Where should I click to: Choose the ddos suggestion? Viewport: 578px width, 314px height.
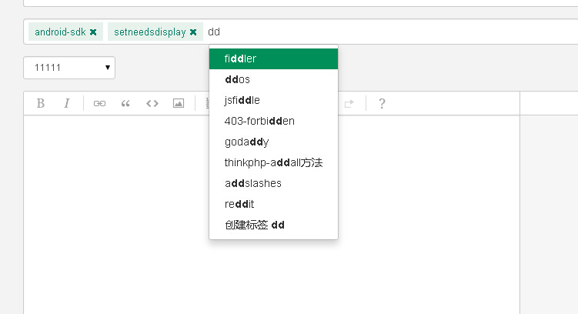point(273,79)
